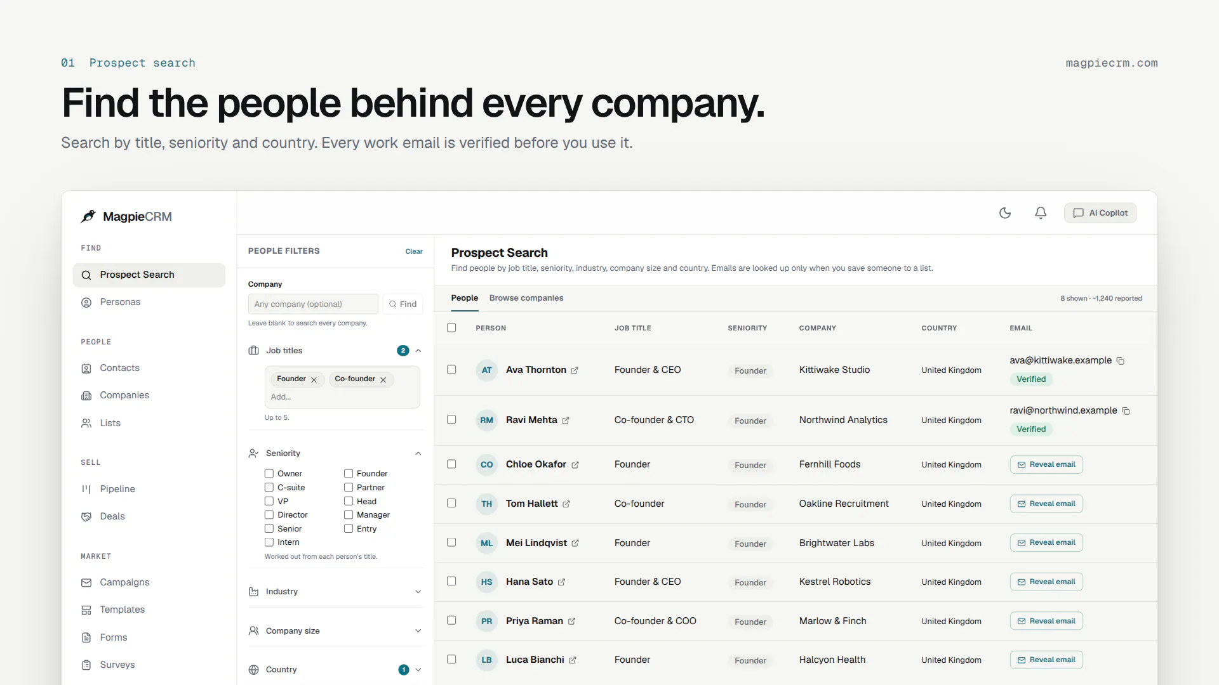1219x685 pixels.
Task: Check the C-suite seniority option
Action: (269, 488)
